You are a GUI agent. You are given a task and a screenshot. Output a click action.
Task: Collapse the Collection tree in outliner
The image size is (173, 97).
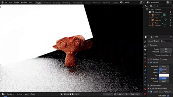click(147, 12)
